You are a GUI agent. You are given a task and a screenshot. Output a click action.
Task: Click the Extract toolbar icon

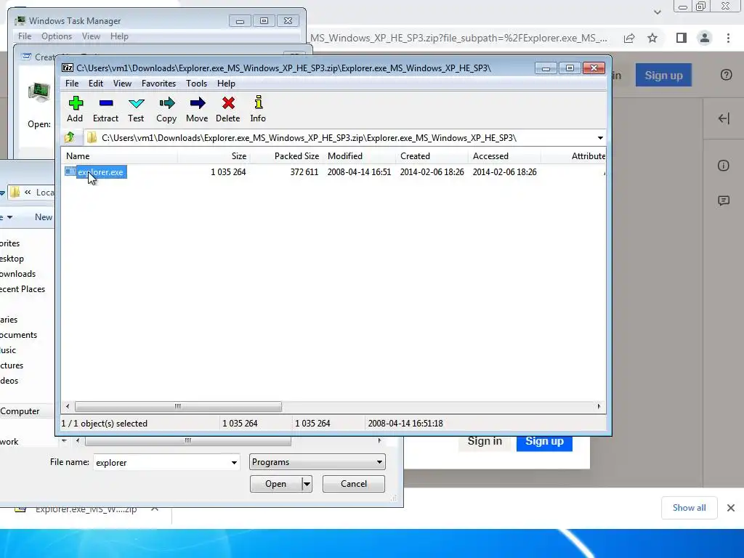point(105,109)
